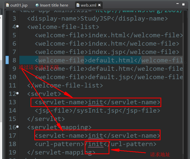Click closing welcome-file-list tag on line 11

tap(65, 85)
